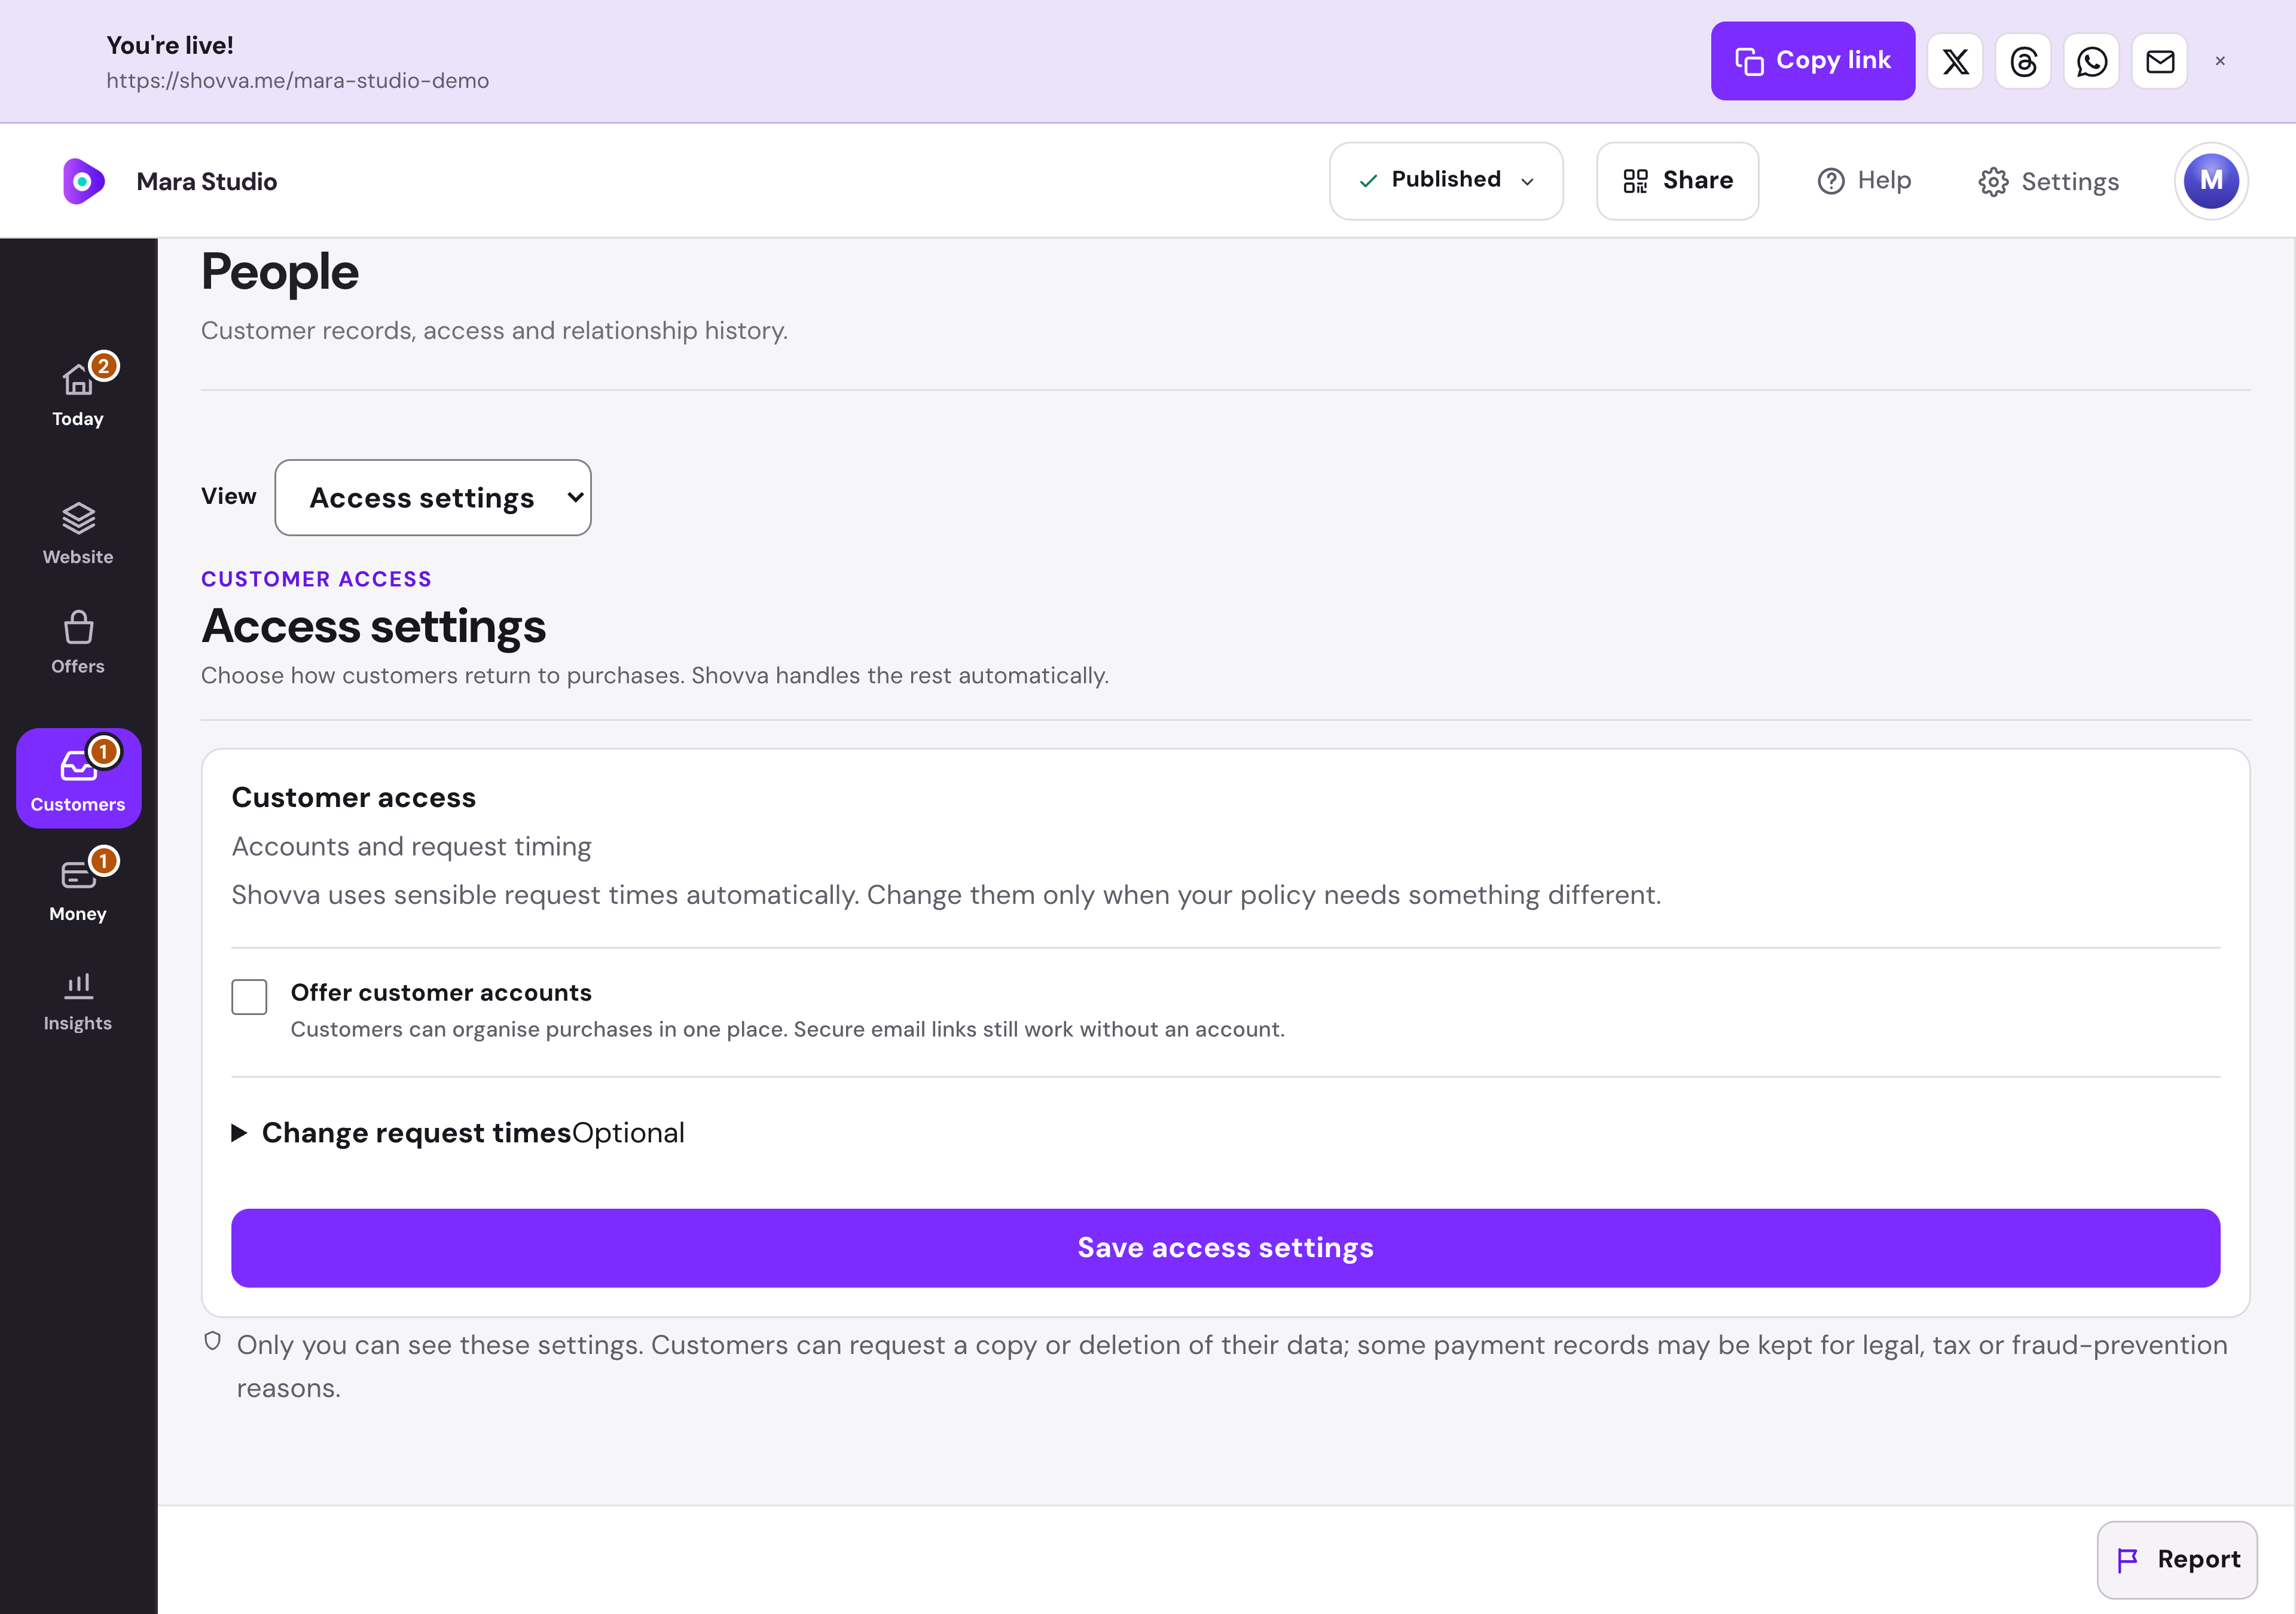Image resolution: width=2296 pixels, height=1614 pixels.
Task: Open the Today section in sidebar
Action: click(x=78, y=393)
